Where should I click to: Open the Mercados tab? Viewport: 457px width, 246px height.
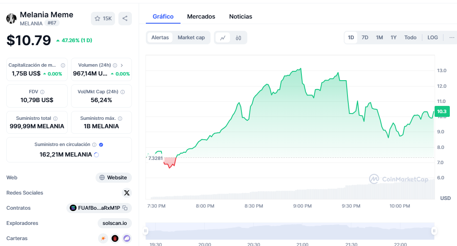pyautogui.click(x=201, y=16)
